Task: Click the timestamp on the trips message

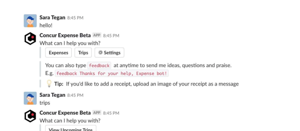Action: point(75,95)
